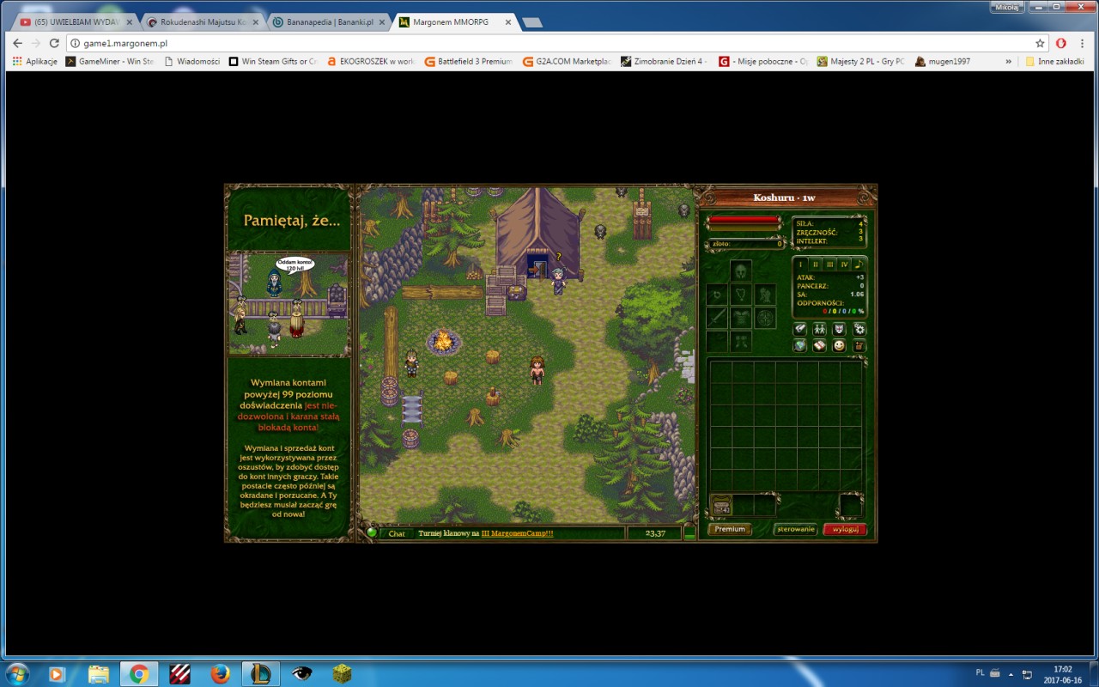Screen dimensions: 1099x687
Task: Open the clan shield icon
Action: click(x=839, y=329)
